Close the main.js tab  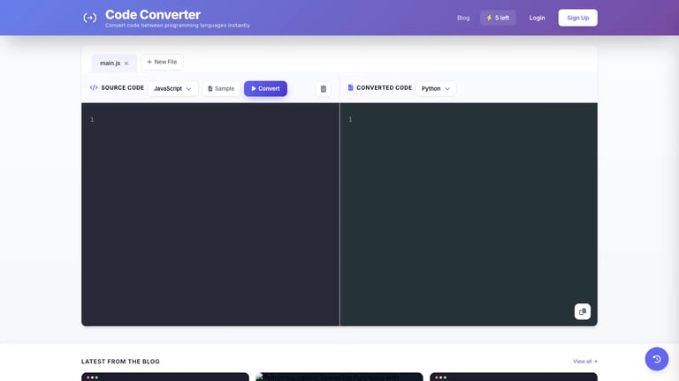(126, 63)
